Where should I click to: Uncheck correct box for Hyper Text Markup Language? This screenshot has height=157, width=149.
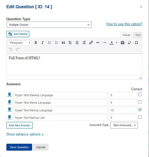click(140, 109)
